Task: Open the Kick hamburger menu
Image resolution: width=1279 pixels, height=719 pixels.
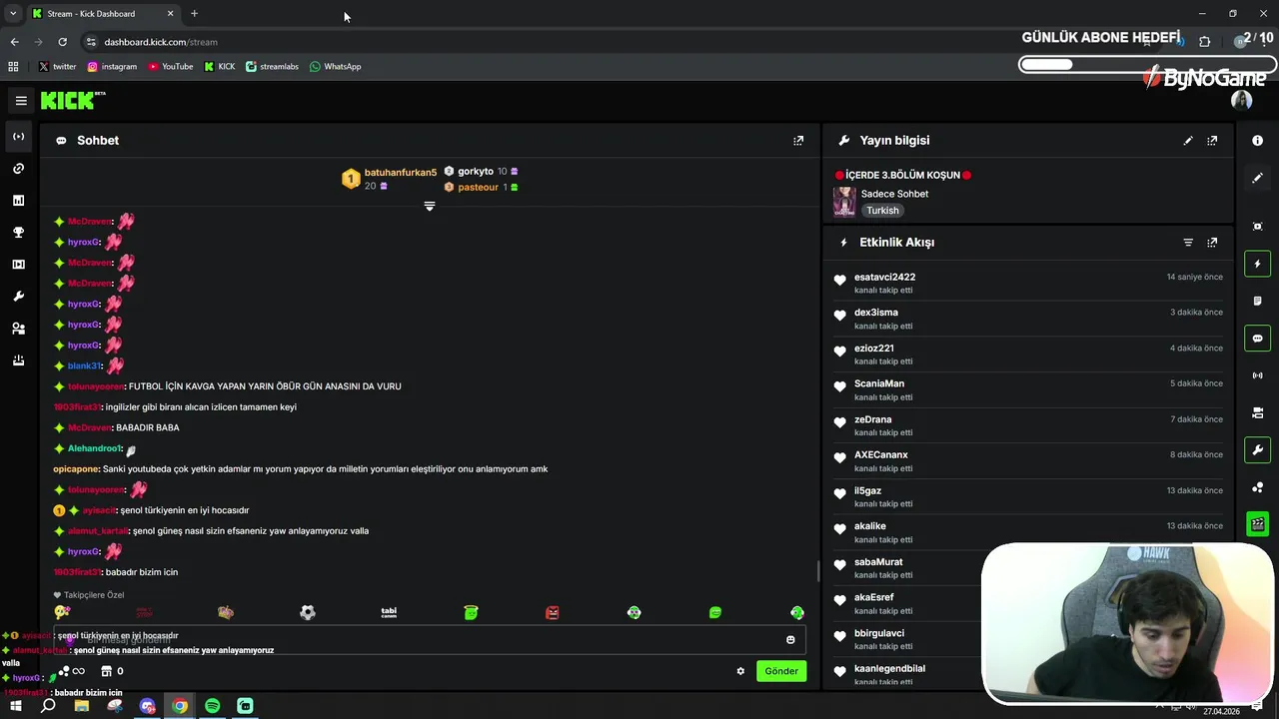Action: click(x=21, y=101)
